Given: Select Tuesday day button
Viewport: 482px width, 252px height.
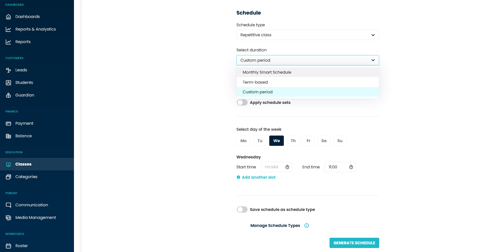Looking at the screenshot, I should click(260, 141).
